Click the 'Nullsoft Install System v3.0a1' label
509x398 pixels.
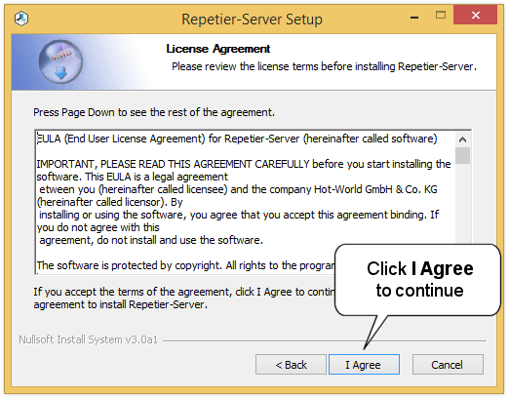click(88, 339)
